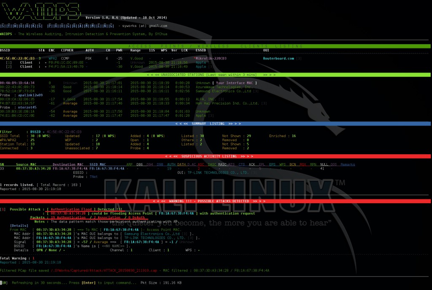The height and width of the screenshot is (290, 432).
Task: Click "AzureWave Technologies, Inc." vendor name
Action: (224, 87)
